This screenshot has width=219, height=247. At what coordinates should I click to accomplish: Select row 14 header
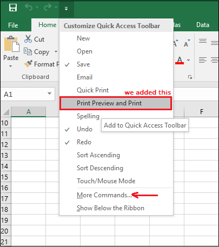pos(5,166)
